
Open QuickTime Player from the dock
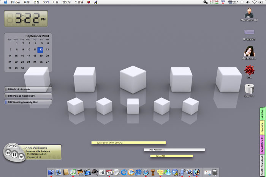point(131,172)
